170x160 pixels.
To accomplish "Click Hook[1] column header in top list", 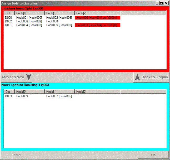I will [59, 13].
